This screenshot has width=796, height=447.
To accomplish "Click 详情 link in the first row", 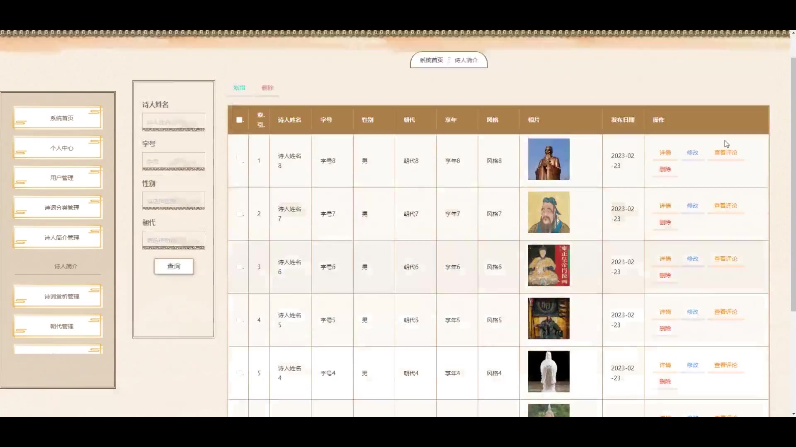I will tap(665, 153).
